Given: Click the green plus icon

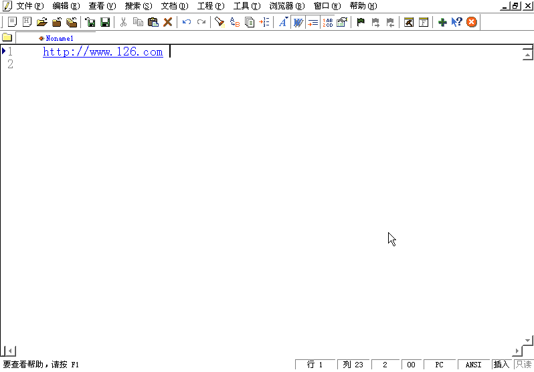Looking at the screenshot, I should pyautogui.click(x=442, y=22).
